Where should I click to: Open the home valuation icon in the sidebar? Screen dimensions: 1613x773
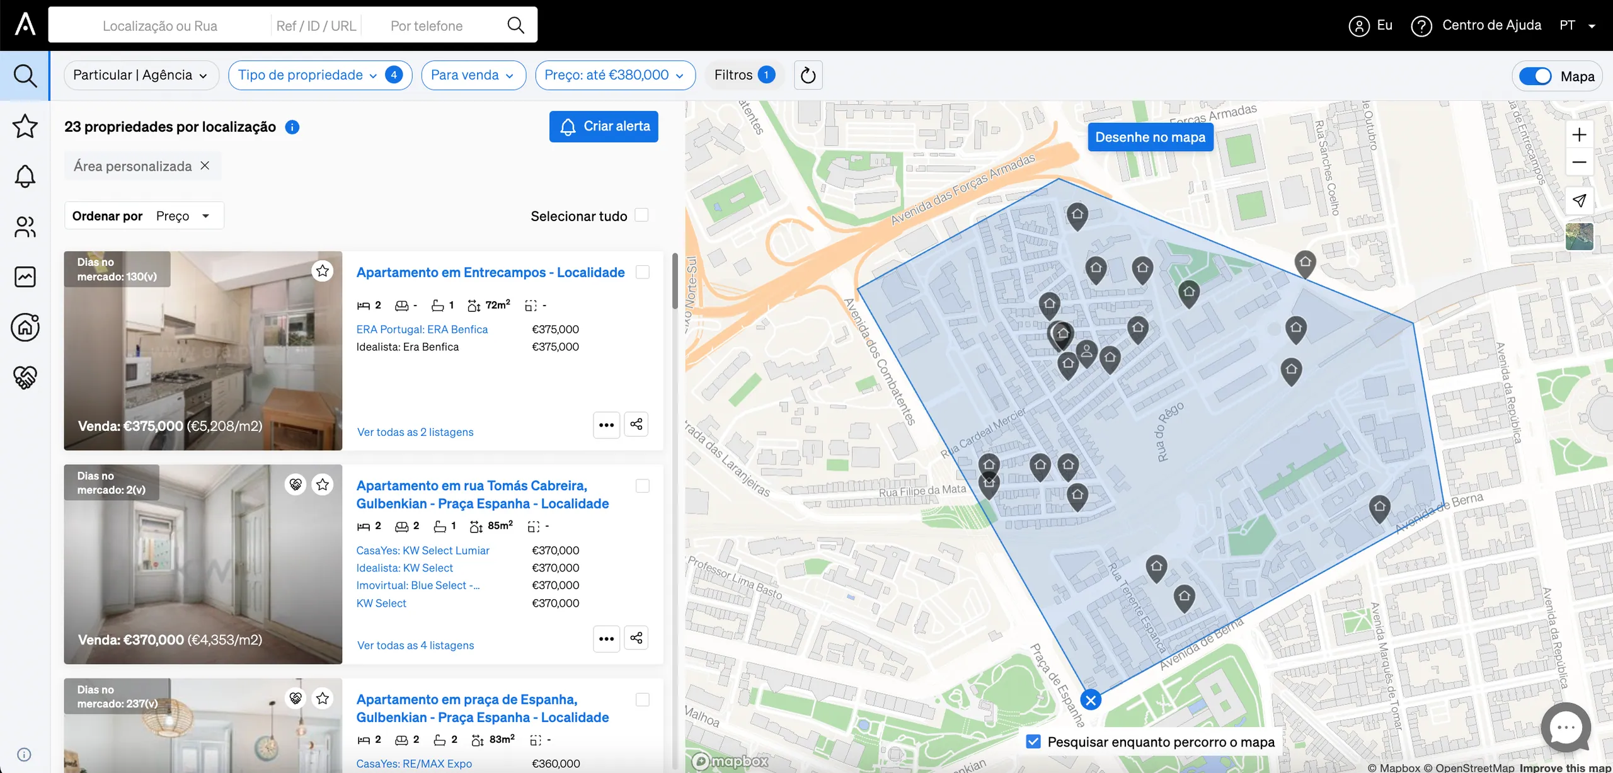click(x=25, y=327)
